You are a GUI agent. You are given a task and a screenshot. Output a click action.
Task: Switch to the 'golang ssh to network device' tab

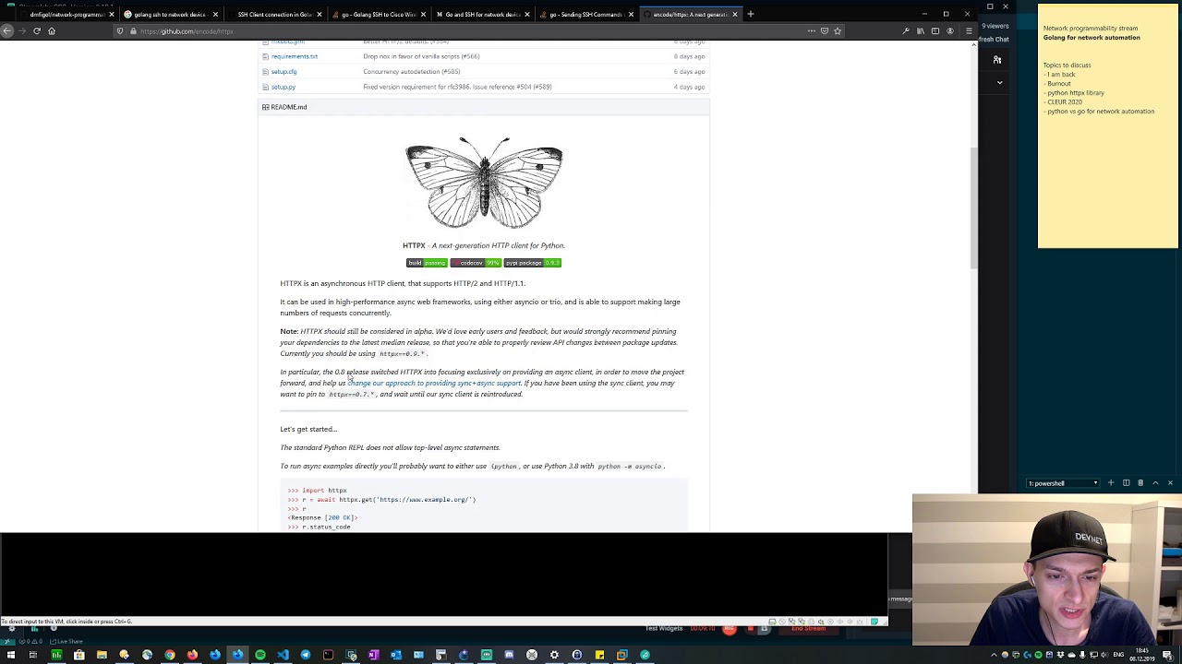170,14
